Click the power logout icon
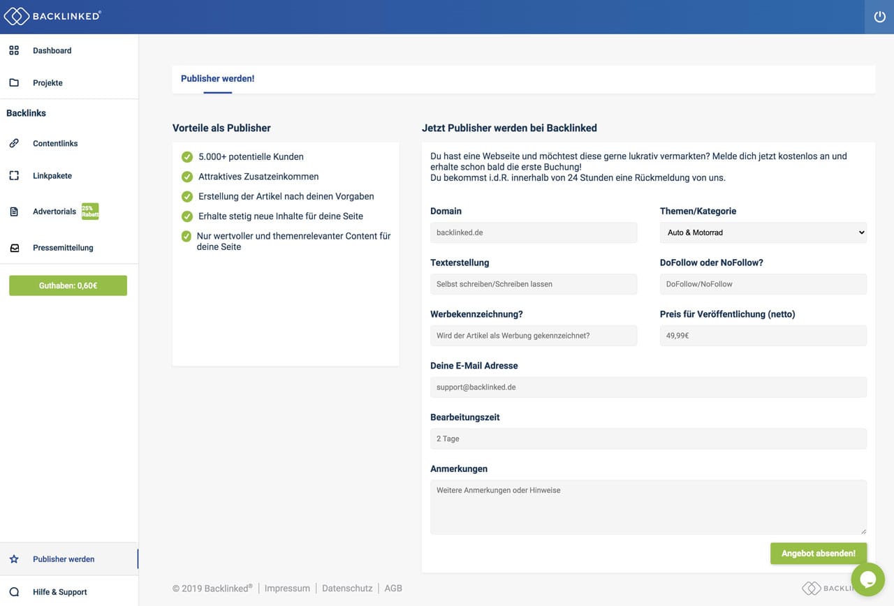 (x=879, y=17)
